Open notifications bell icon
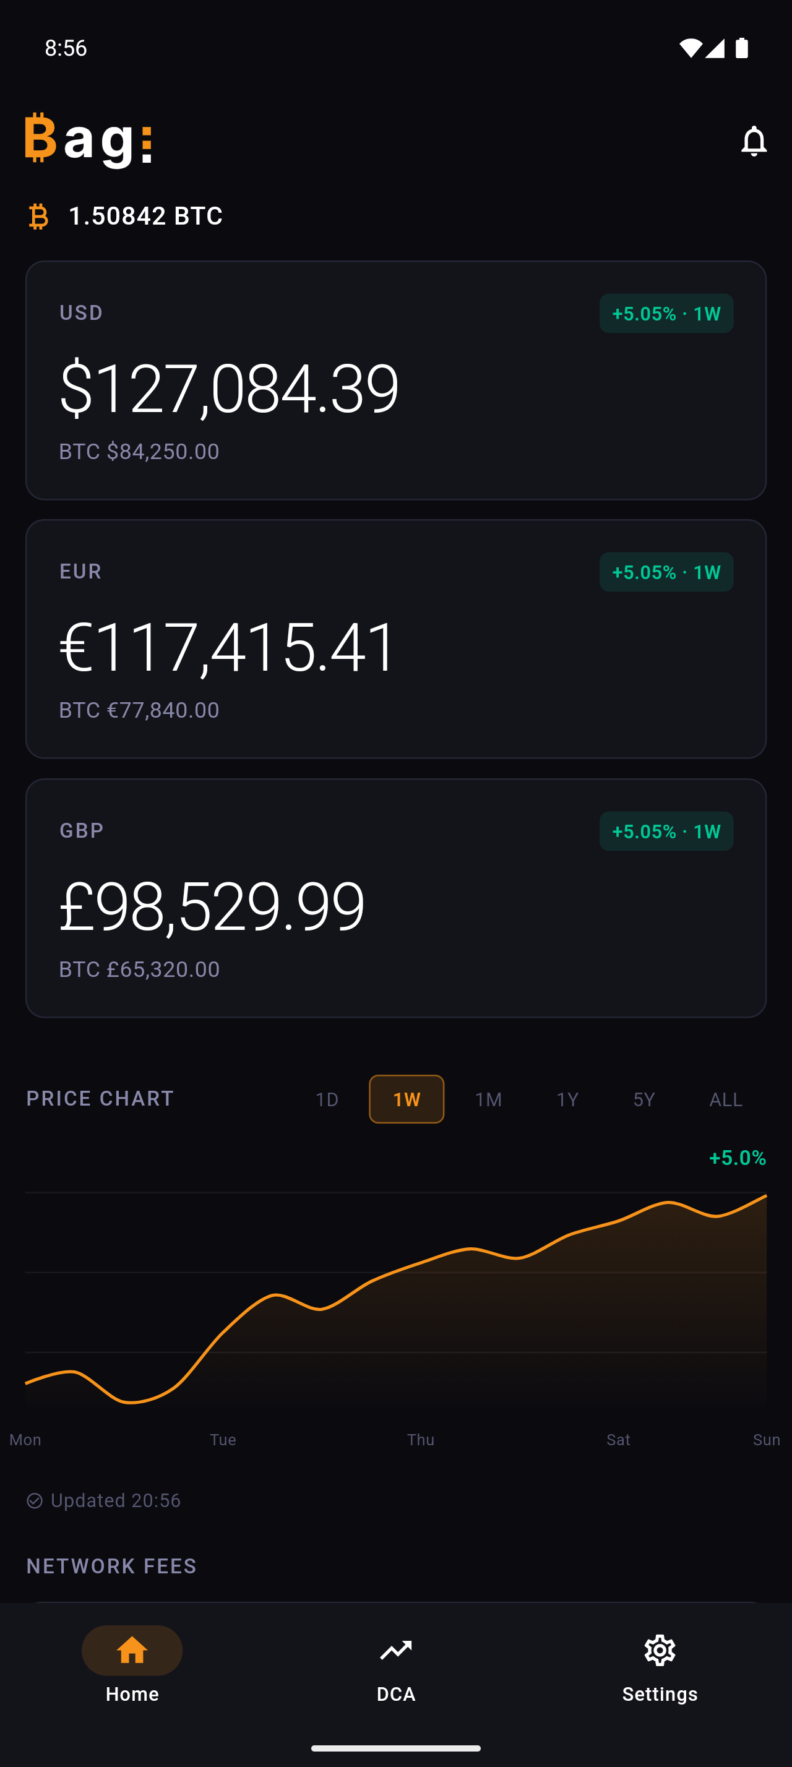This screenshot has height=1767, width=792. tap(754, 140)
